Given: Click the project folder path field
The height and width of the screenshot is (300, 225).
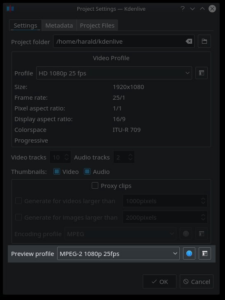Looking at the screenshot, I should pos(124,41).
